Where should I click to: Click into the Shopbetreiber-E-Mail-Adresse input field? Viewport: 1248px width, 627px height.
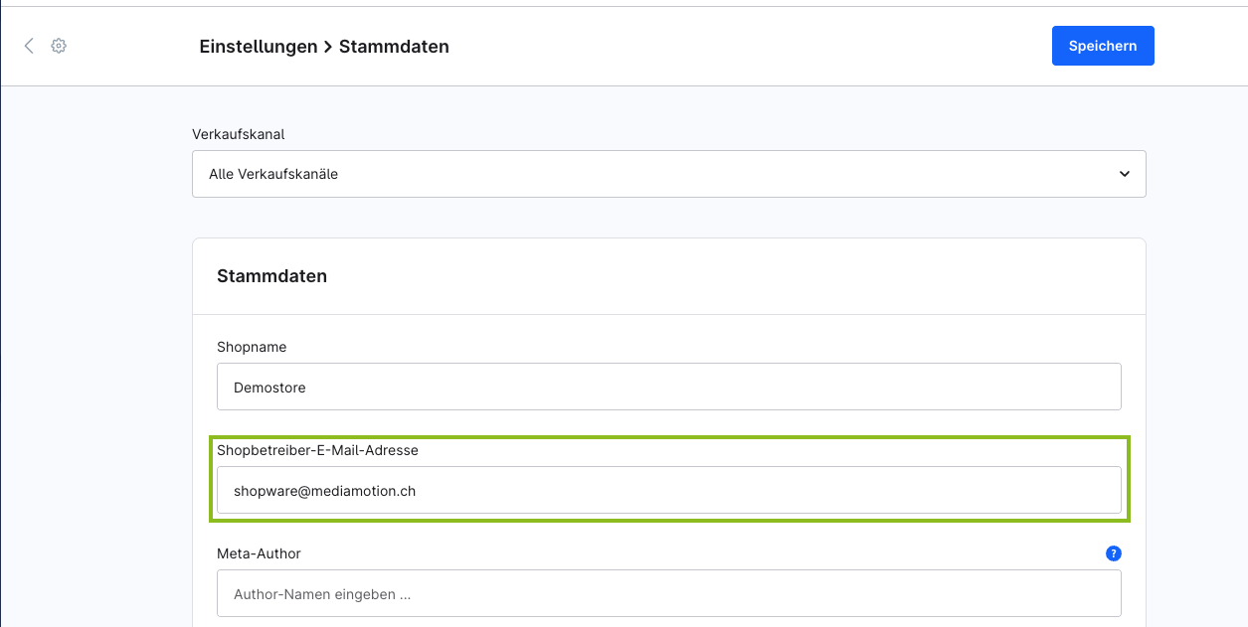tap(668, 491)
